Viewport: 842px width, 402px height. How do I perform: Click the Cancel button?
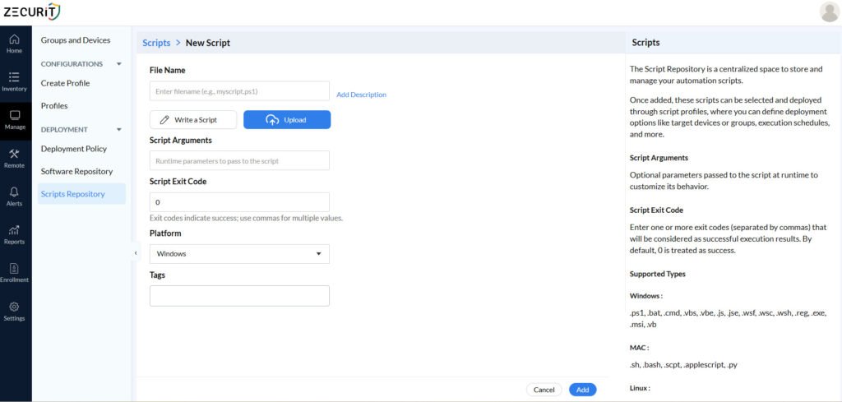click(x=544, y=390)
